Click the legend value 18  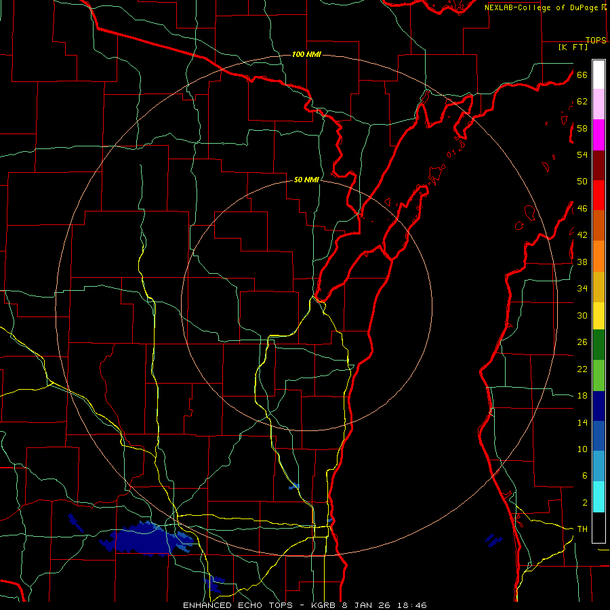tap(582, 396)
